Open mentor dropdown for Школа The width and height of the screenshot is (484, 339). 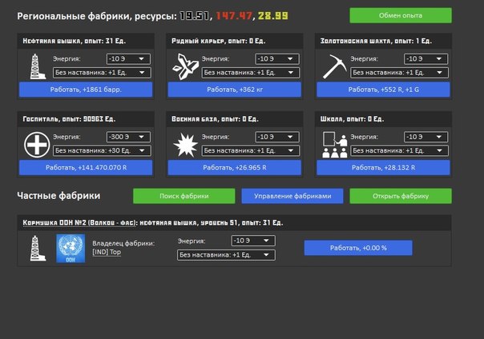point(399,150)
